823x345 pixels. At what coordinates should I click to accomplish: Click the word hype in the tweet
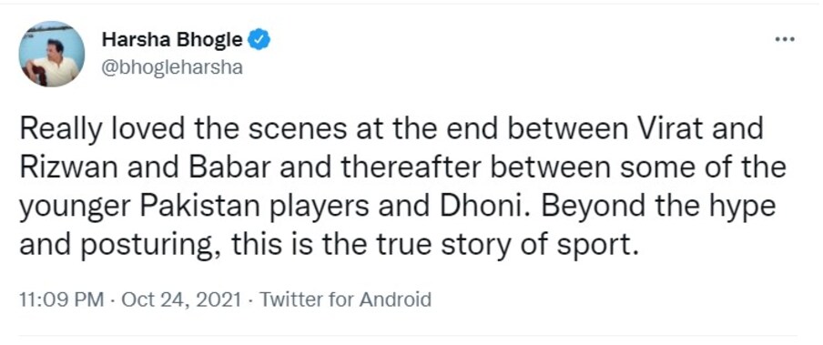point(746,208)
